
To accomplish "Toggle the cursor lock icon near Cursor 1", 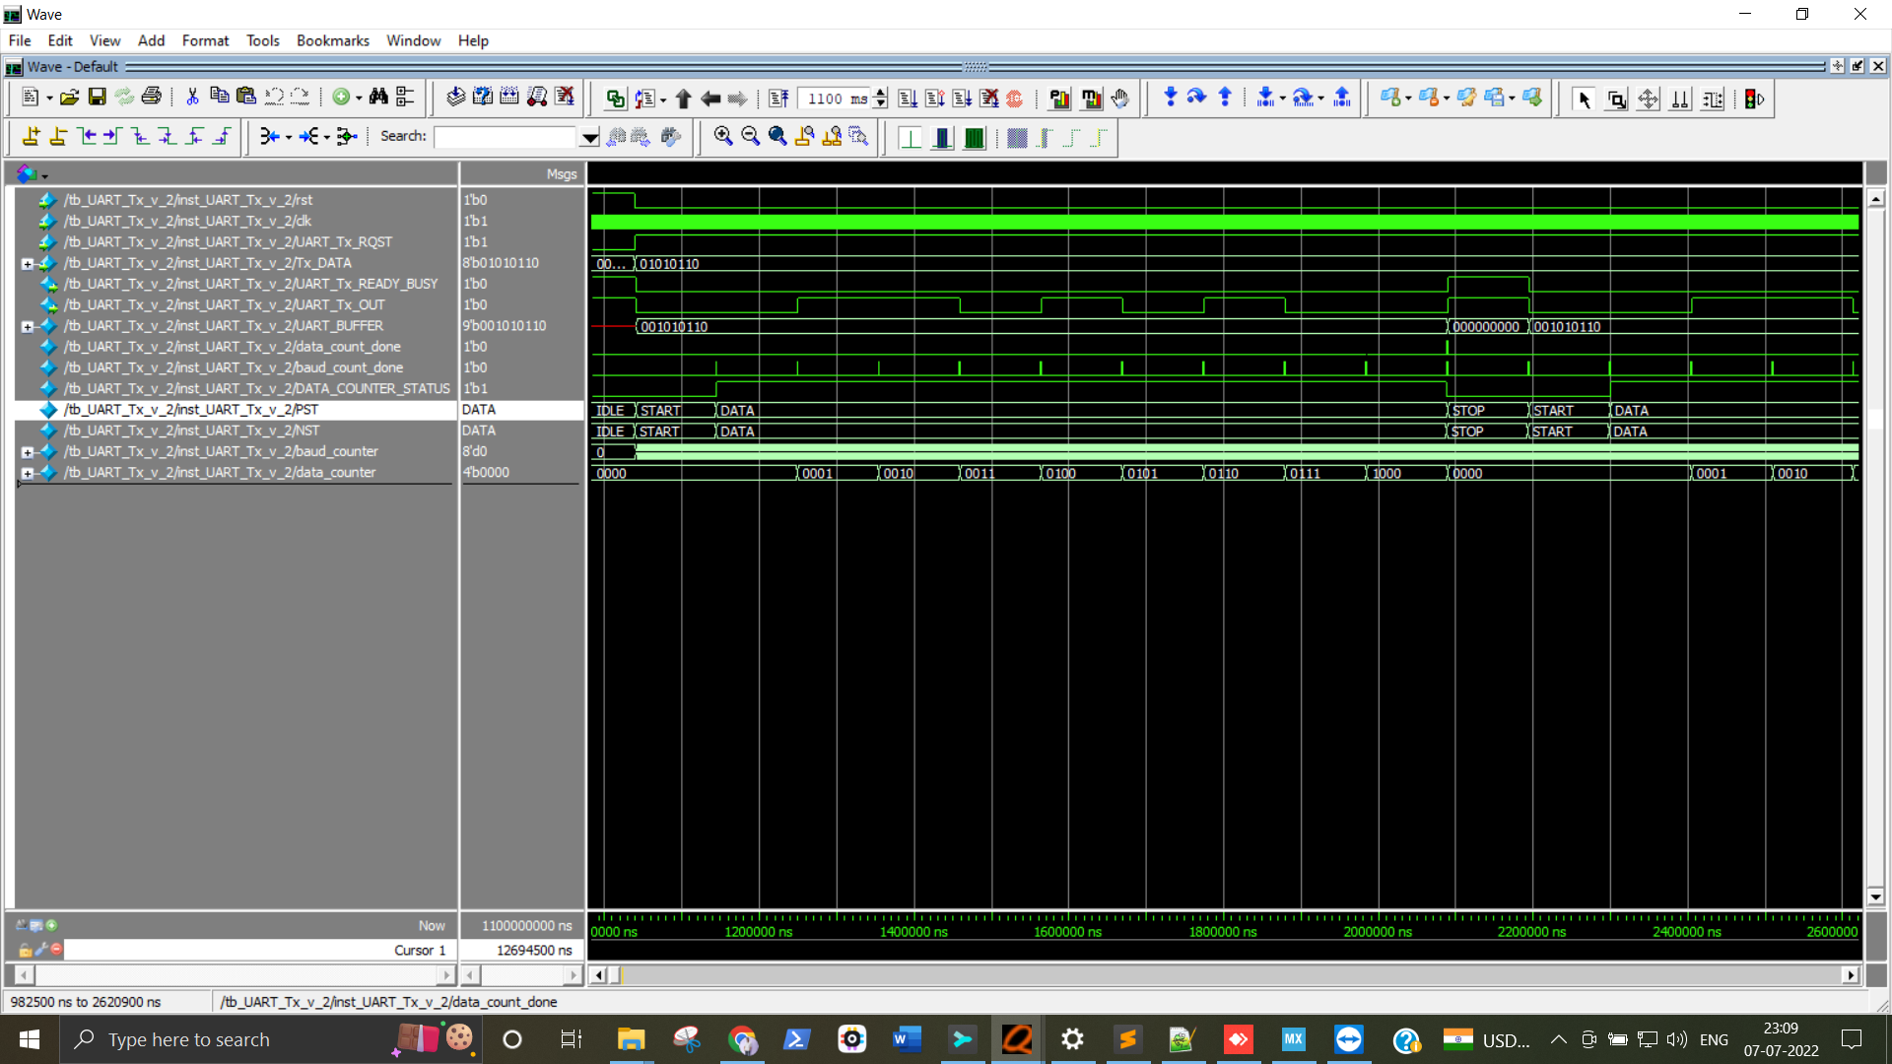I will [x=26, y=950].
